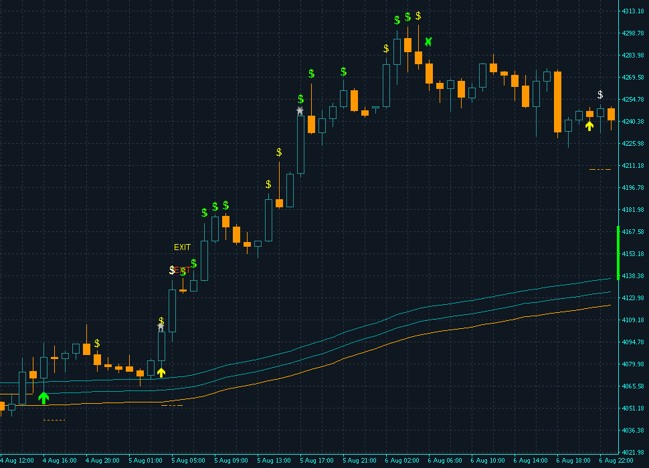Click the 4138.38 price label
The image size is (649, 468).
(633, 275)
